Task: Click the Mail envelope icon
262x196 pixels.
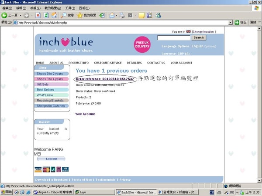Action: click(x=112, y=16)
